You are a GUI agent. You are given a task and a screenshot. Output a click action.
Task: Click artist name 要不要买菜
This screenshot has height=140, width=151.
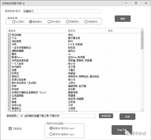(x=74, y=38)
